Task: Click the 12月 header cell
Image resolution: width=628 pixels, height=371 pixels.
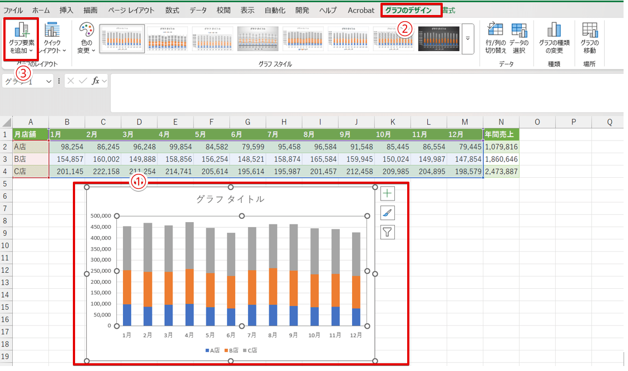Action: point(464,134)
